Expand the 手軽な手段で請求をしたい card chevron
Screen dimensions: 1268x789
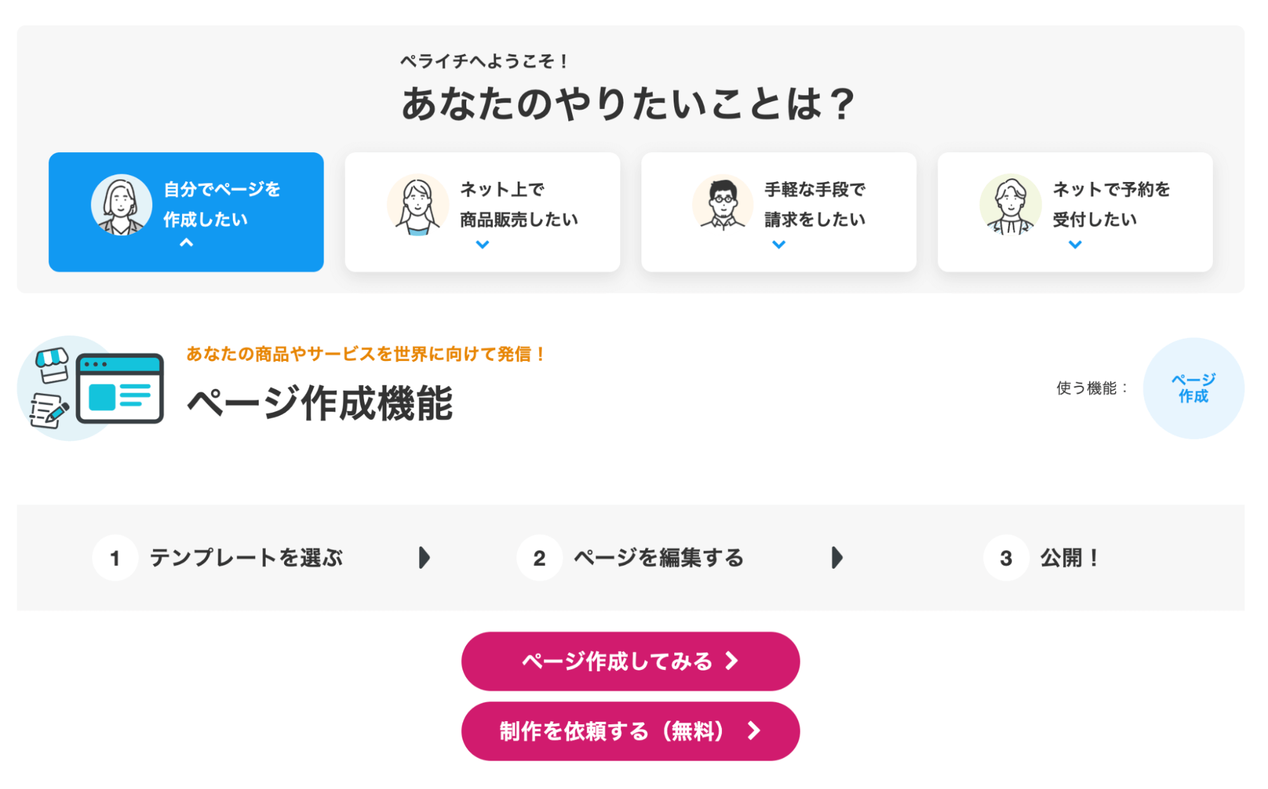click(778, 244)
